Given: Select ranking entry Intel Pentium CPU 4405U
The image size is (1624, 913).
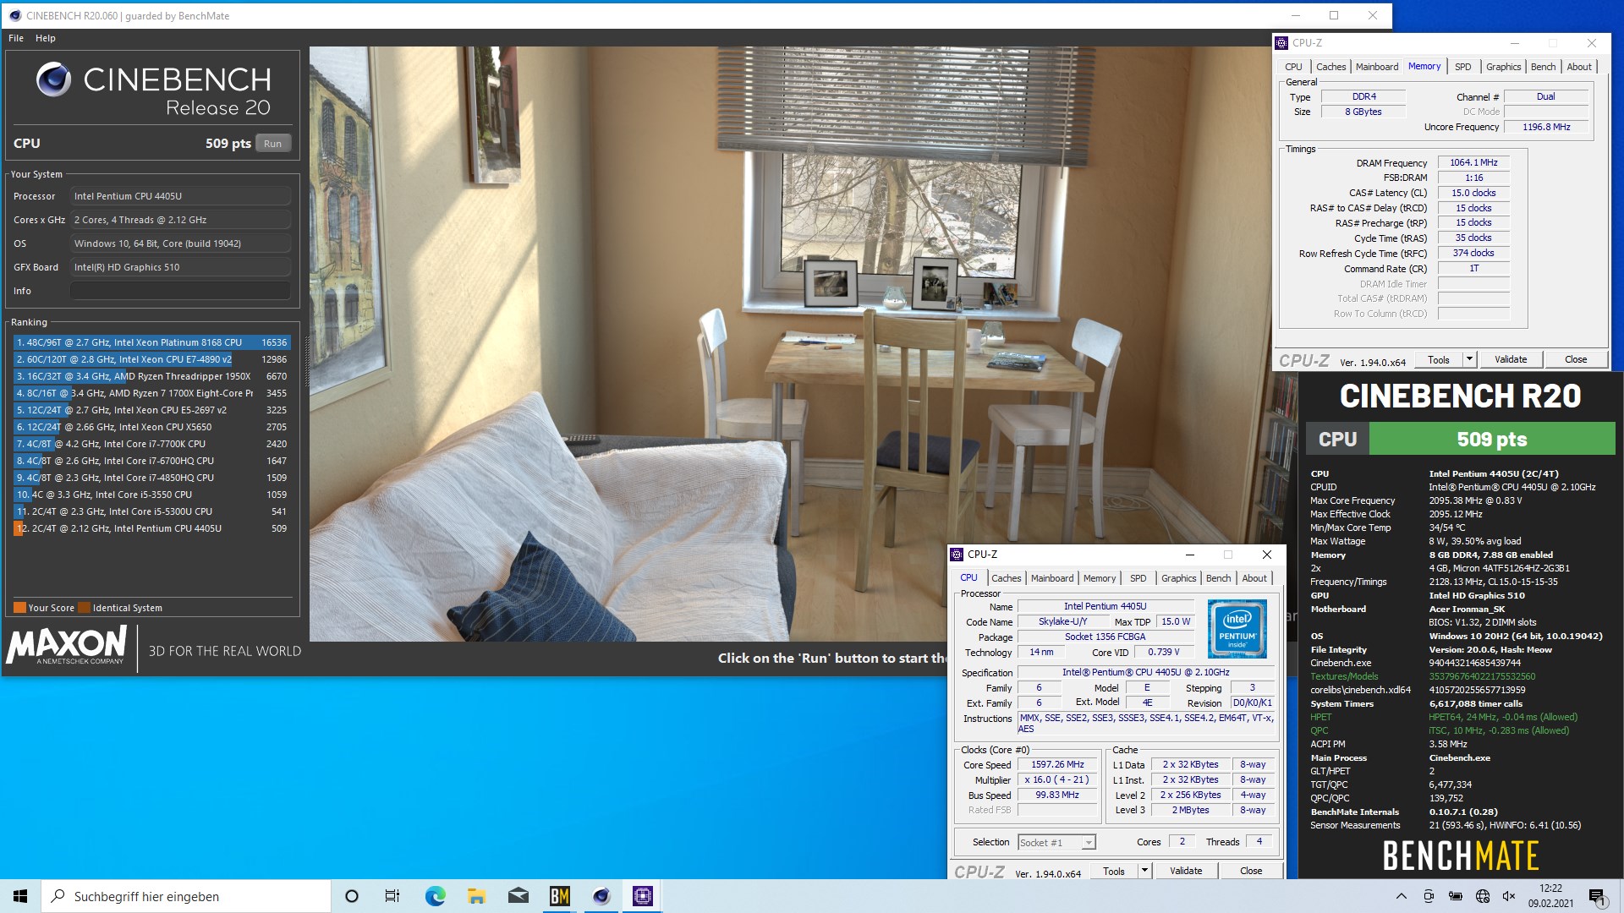Looking at the screenshot, I should 152,528.
